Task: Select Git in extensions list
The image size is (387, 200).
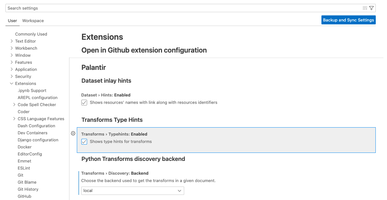Action: [x=21, y=175]
